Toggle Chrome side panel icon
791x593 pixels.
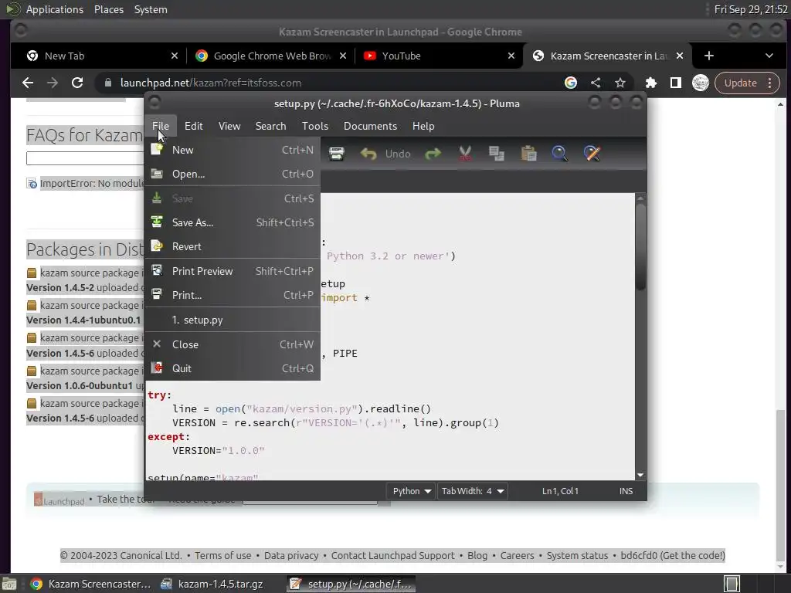pos(676,83)
